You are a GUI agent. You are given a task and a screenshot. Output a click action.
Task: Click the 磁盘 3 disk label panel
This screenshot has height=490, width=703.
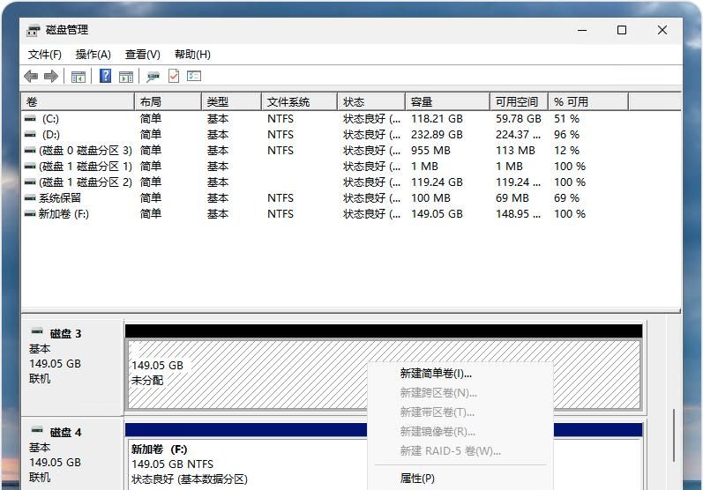point(73,367)
